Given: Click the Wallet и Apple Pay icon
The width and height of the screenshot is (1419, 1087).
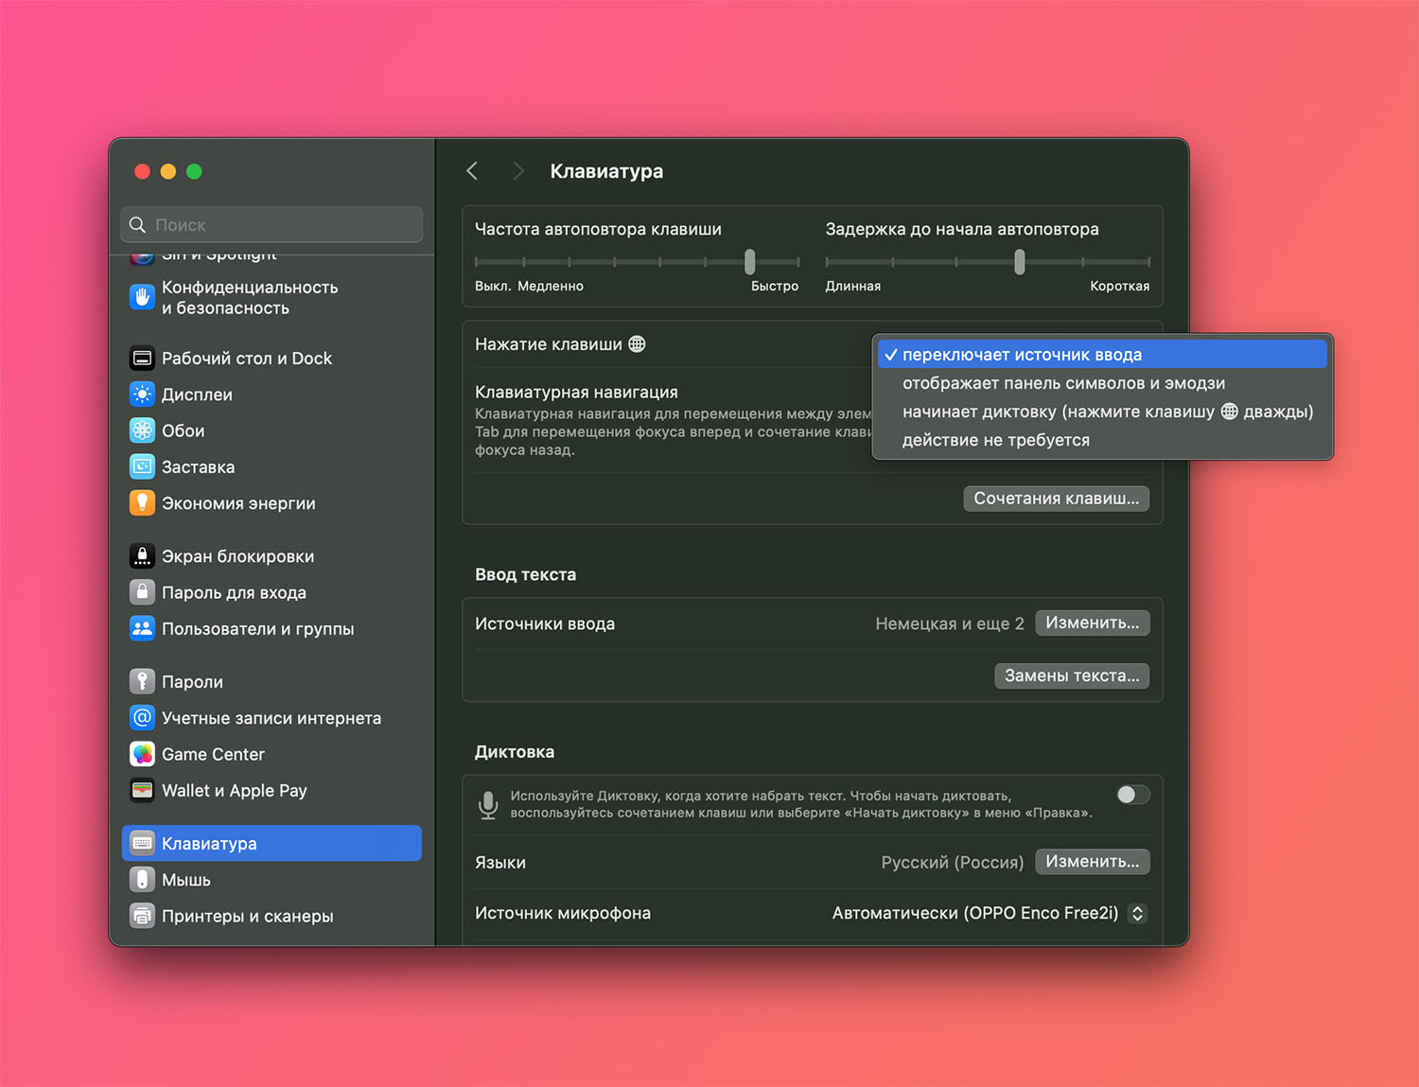Looking at the screenshot, I should tap(142, 790).
